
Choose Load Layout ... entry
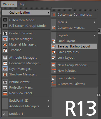74,41
